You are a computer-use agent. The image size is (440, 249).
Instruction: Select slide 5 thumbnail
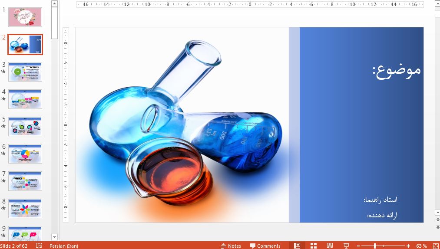[25, 126]
